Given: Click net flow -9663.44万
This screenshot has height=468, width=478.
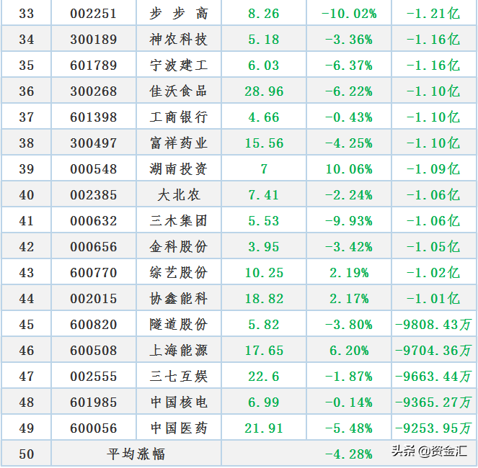Looking at the screenshot, I should [x=433, y=377].
